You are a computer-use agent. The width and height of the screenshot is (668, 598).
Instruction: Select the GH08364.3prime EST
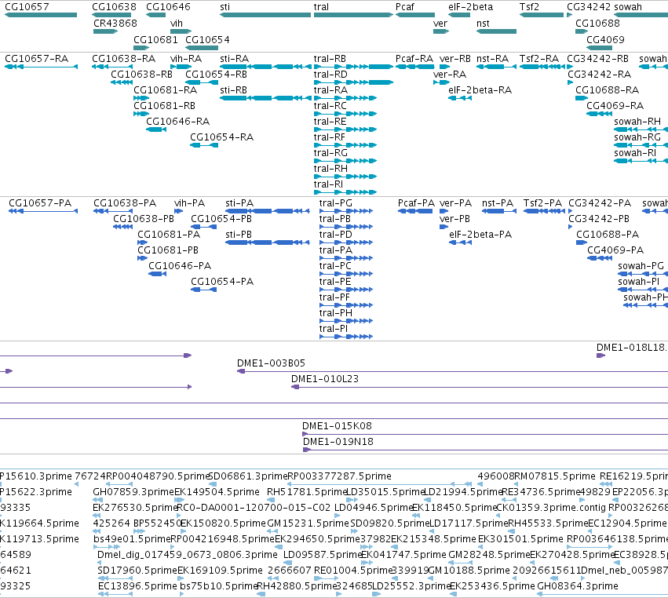click(602, 594)
